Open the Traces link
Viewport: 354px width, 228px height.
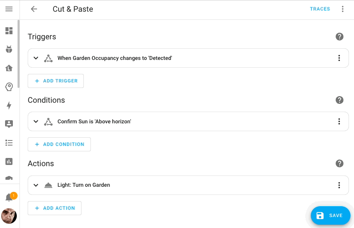(x=320, y=9)
